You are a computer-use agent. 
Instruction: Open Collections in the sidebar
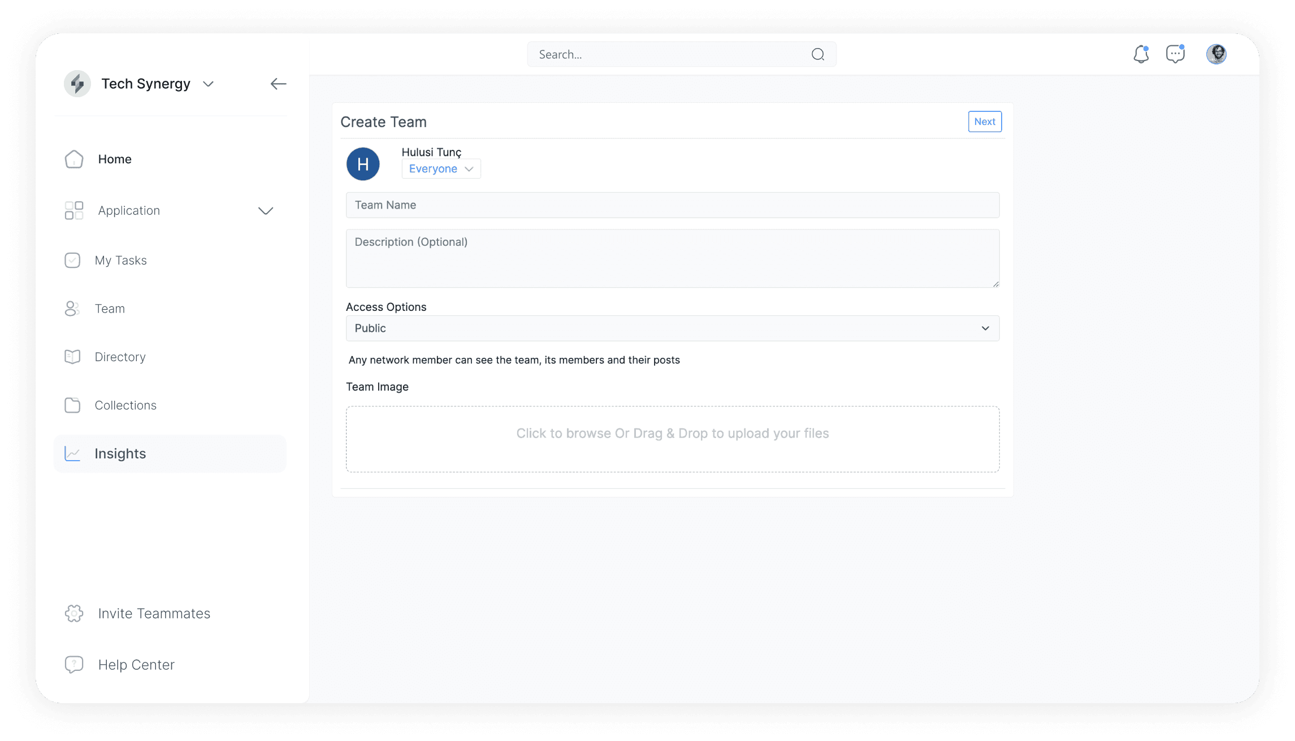[125, 405]
